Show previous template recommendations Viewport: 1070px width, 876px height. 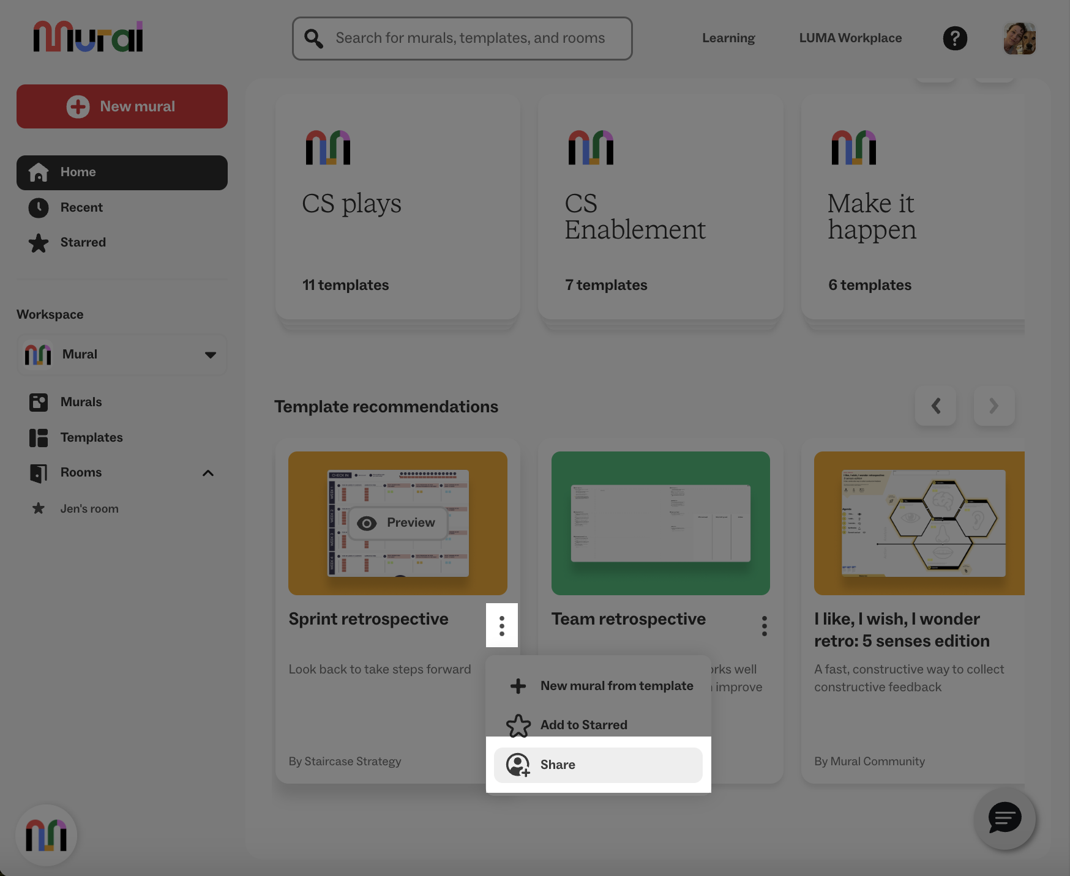[935, 406]
